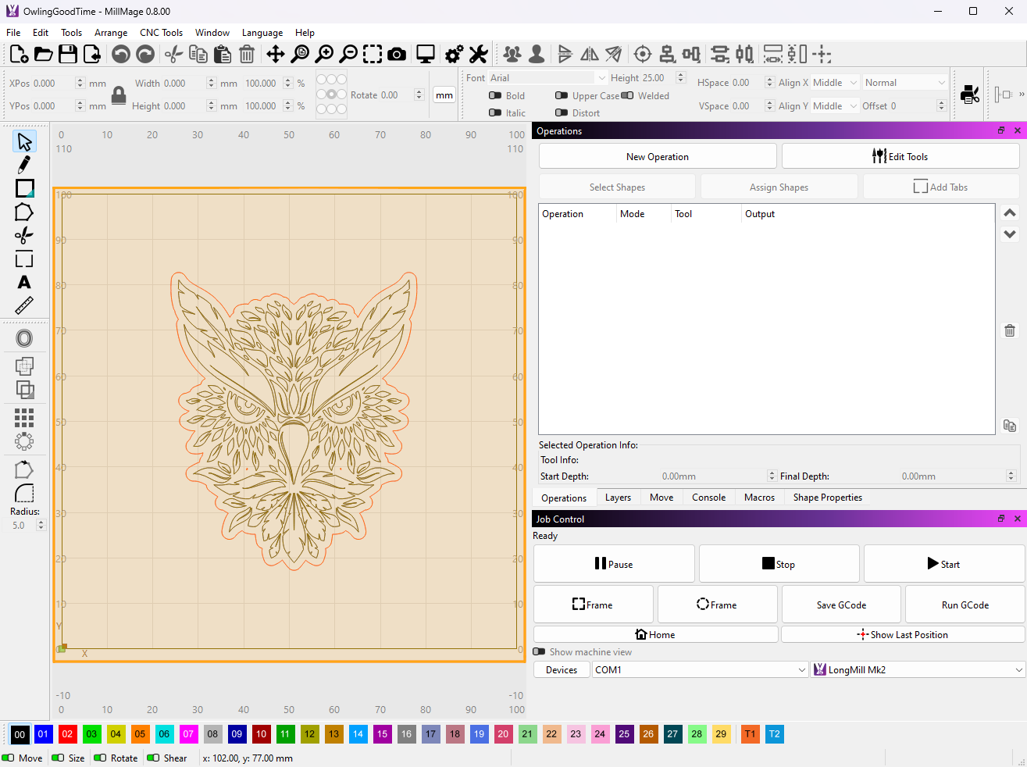1027x767 pixels.
Task: Select the Draw Lines pencil tool
Action: tap(24, 165)
